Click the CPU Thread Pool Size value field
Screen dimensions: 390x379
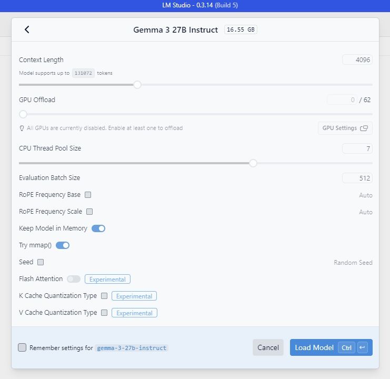[357, 148]
